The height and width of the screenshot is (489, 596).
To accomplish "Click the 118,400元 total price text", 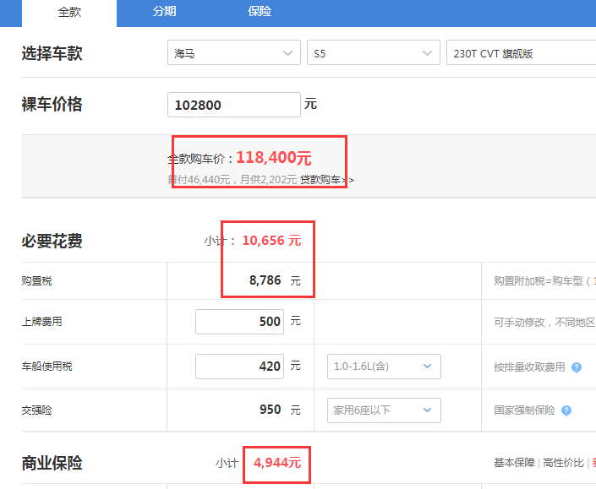I will [274, 158].
